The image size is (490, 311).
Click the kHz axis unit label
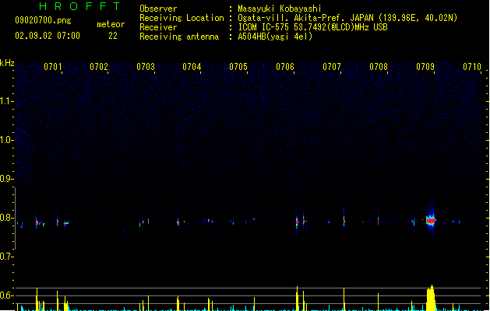click(7, 63)
